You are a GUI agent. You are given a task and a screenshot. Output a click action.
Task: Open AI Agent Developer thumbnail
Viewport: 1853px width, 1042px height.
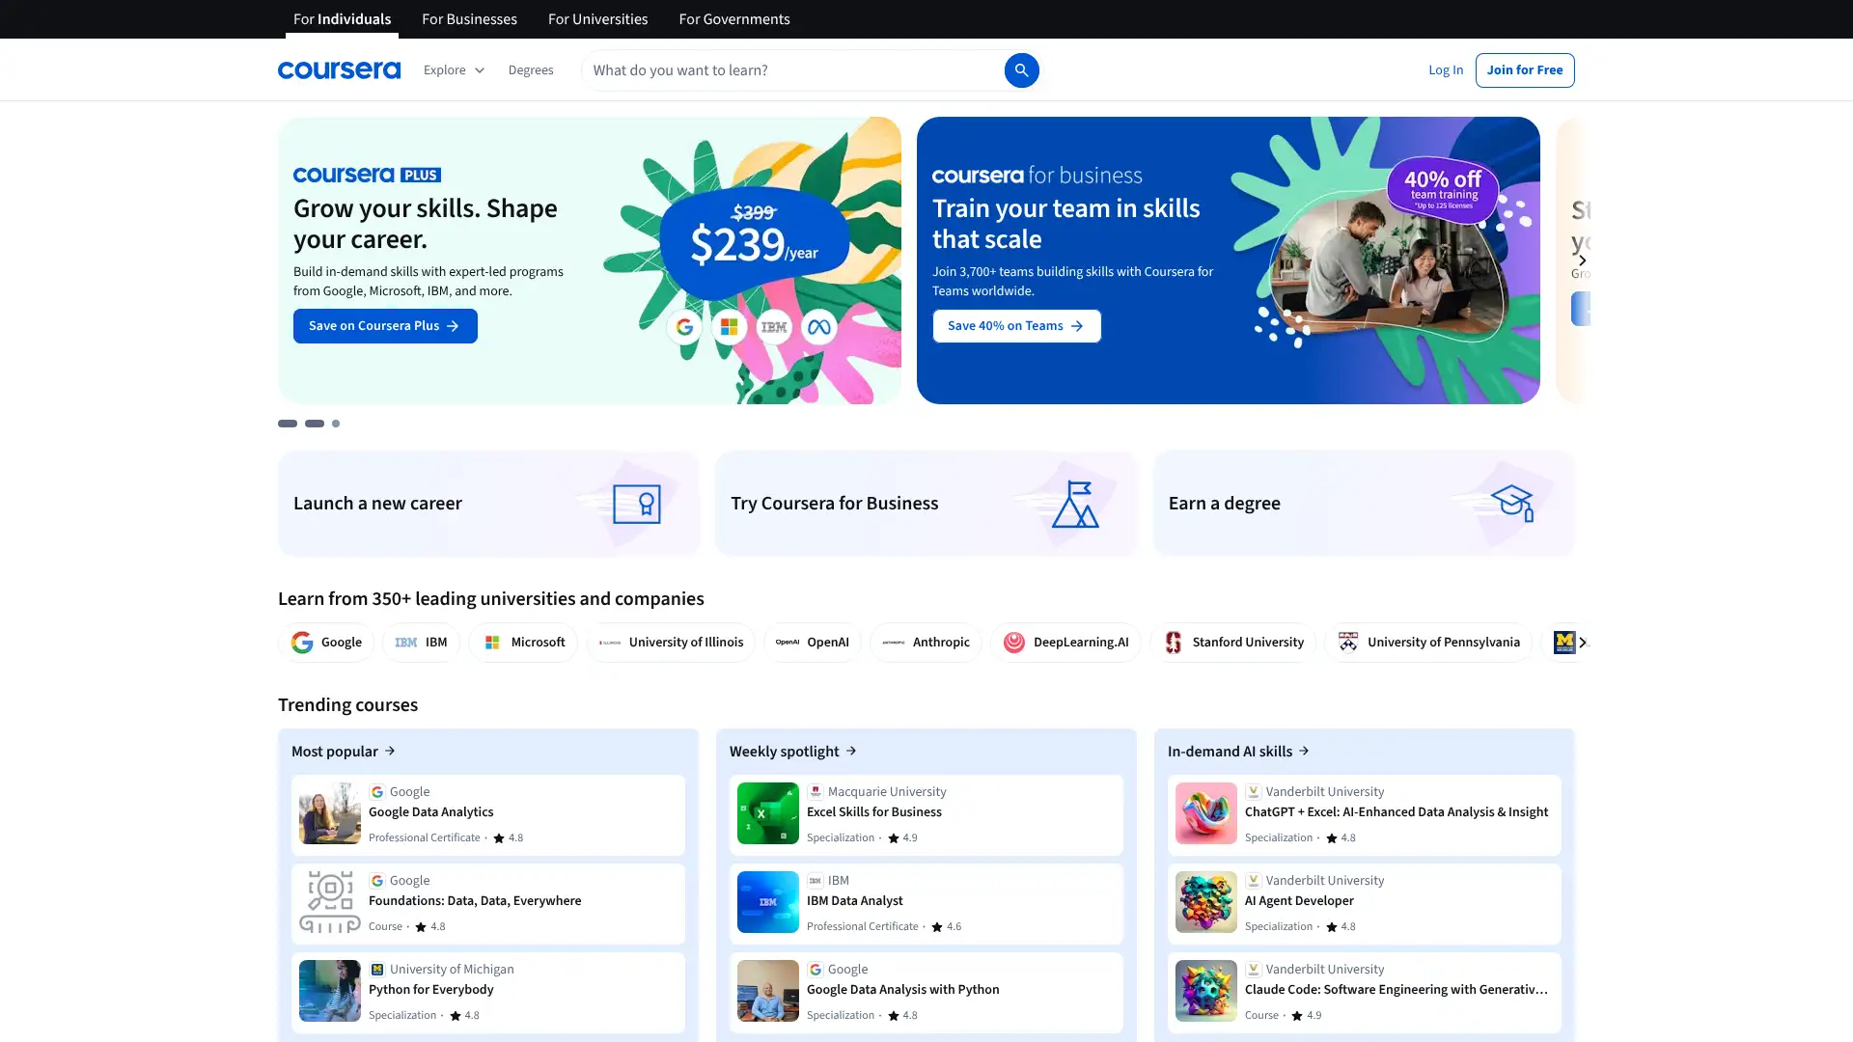pyautogui.click(x=1206, y=902)
